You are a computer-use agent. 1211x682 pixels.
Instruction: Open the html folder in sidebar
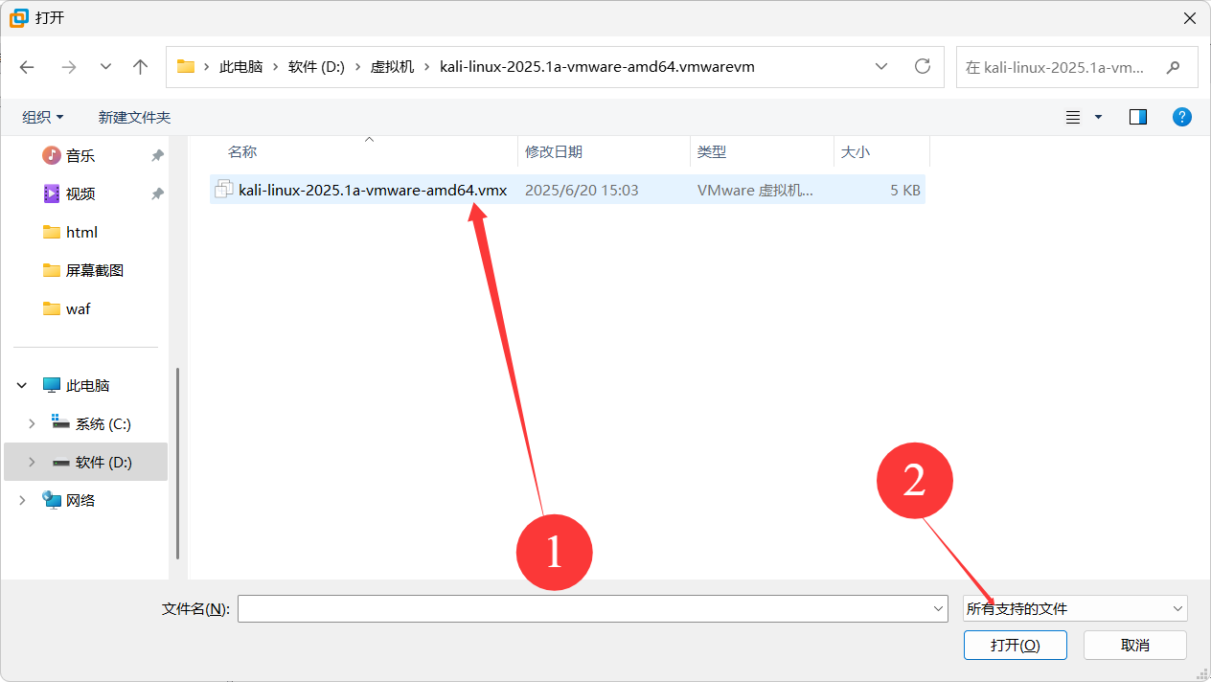tap(81, 232)
